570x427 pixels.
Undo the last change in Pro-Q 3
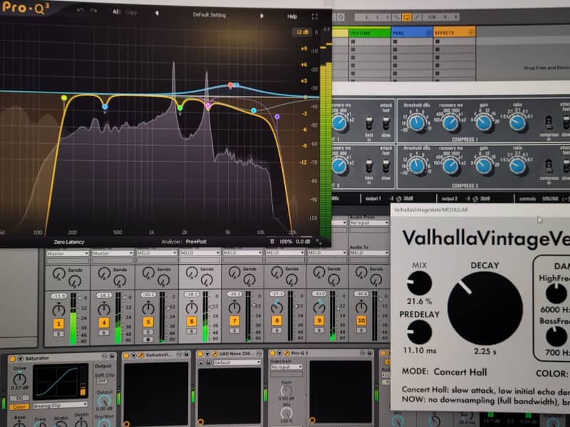point(80,10)
